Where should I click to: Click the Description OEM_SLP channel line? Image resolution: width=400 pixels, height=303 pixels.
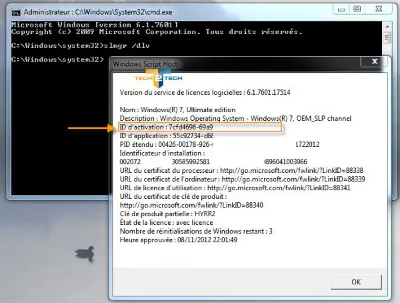pyautogui.click(x=235, y=118)
